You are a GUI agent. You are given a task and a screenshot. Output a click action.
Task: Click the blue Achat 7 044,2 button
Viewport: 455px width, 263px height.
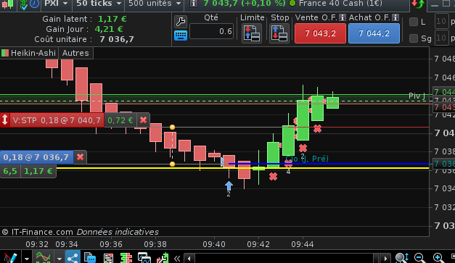(x=374, y=33)
